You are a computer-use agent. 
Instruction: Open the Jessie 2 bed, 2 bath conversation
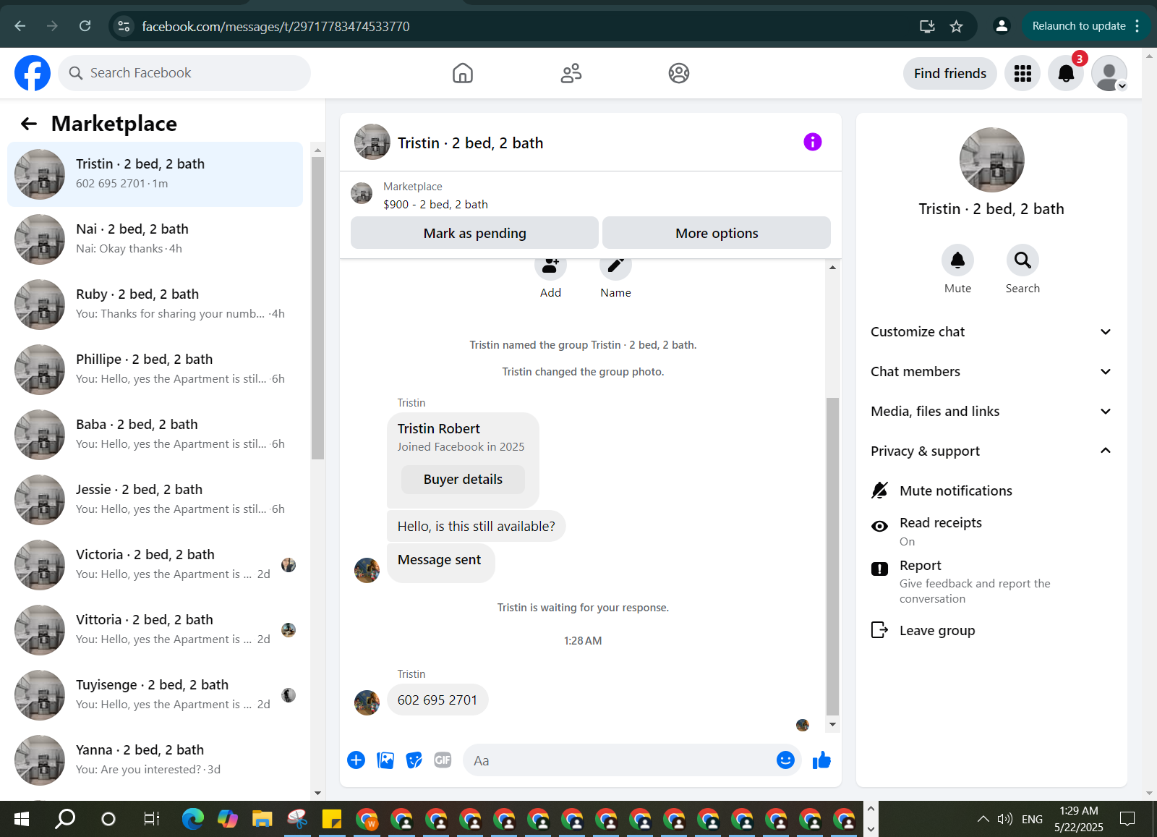coord(155,500)
